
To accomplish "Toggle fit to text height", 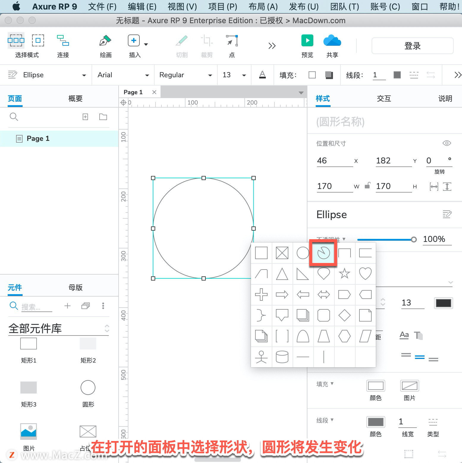I will coord(447,187).
